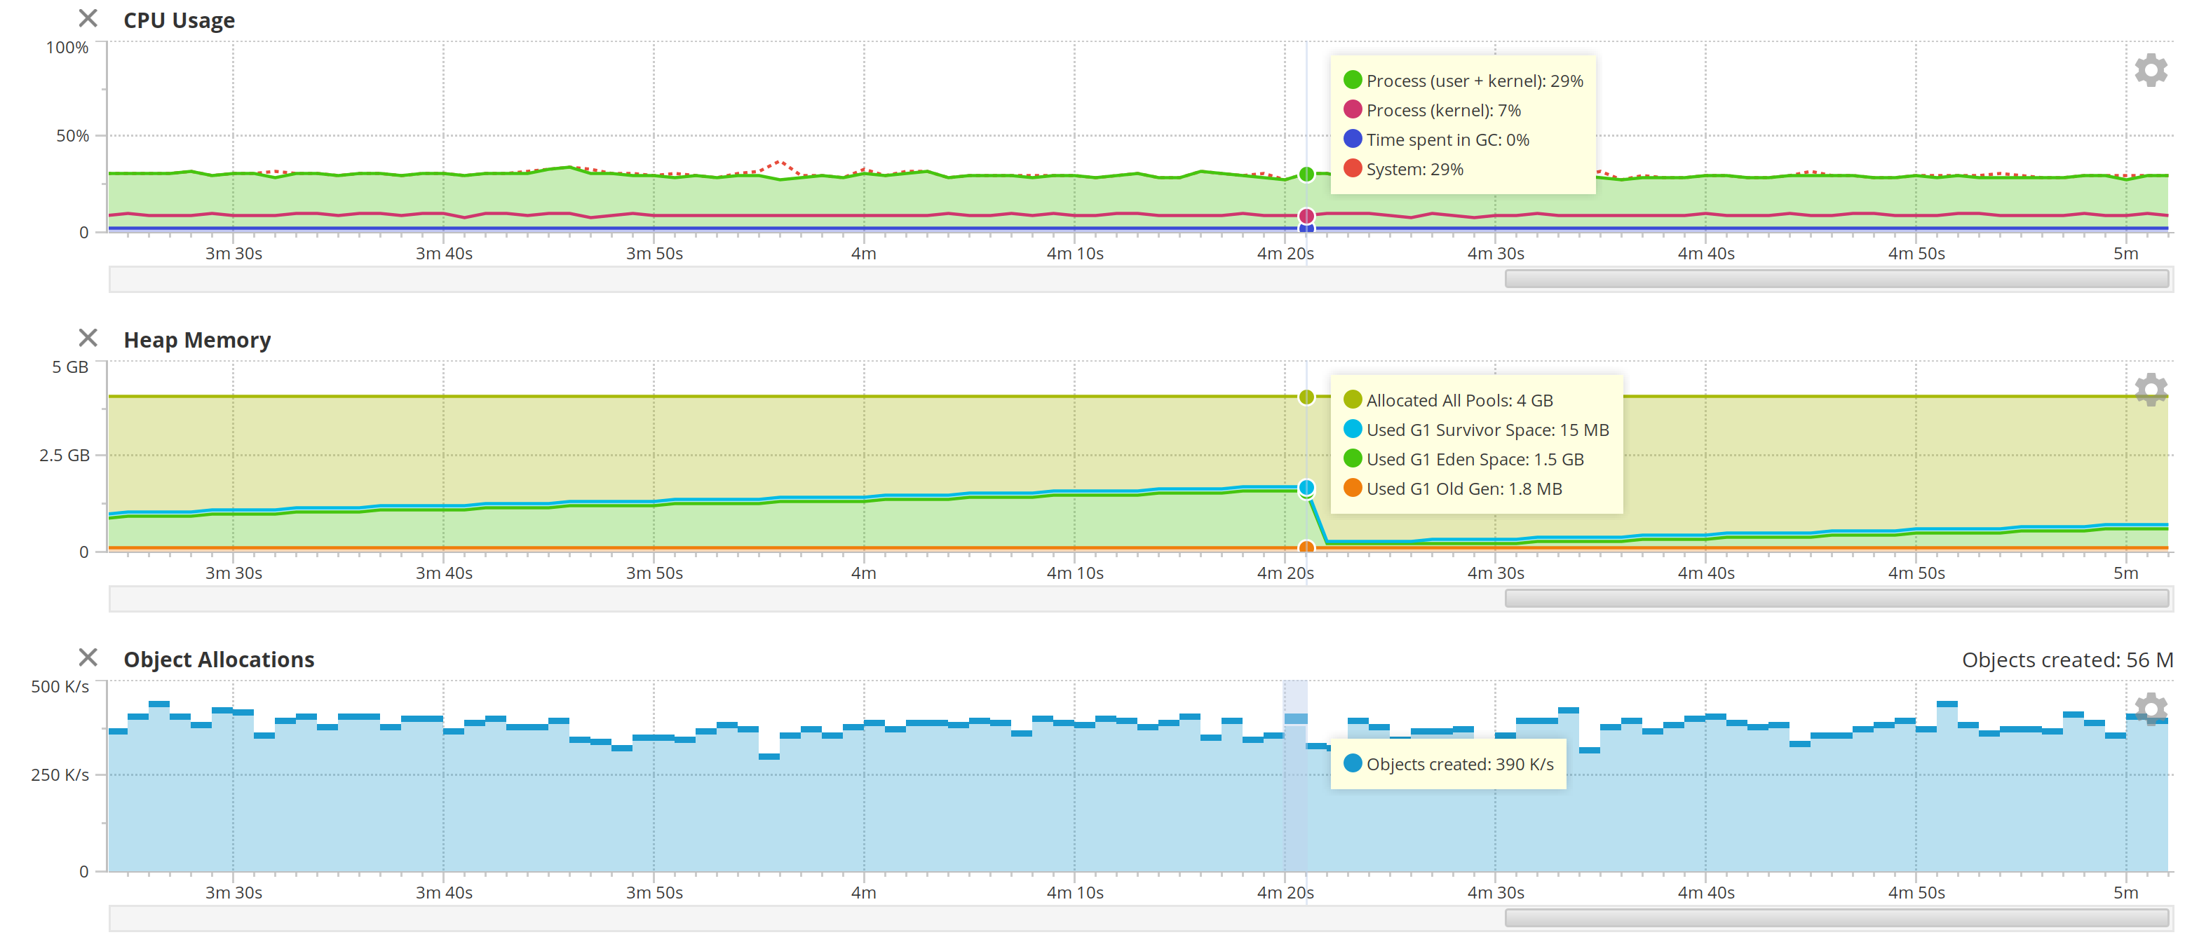Click pink Process (kernel) legend dot
The height and width of the screenshot is (949, 2192).
pos(1352,110)
